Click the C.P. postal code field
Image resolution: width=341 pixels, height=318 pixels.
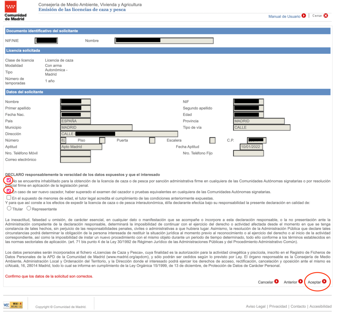click(x=257, y=140)
